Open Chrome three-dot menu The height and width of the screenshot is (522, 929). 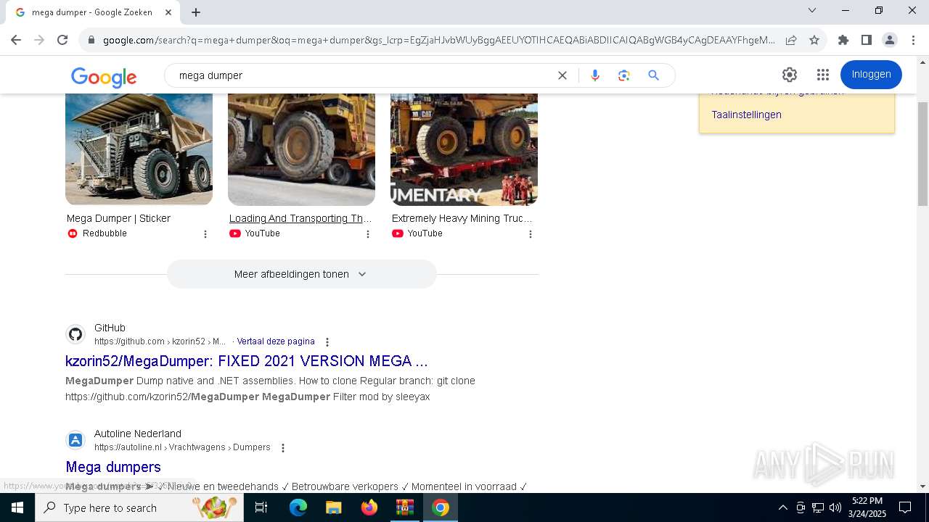(913, 40)
